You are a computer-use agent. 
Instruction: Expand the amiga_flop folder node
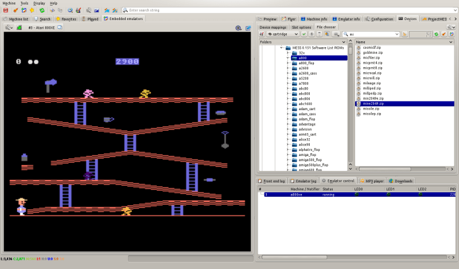click(x=287, y=155)
